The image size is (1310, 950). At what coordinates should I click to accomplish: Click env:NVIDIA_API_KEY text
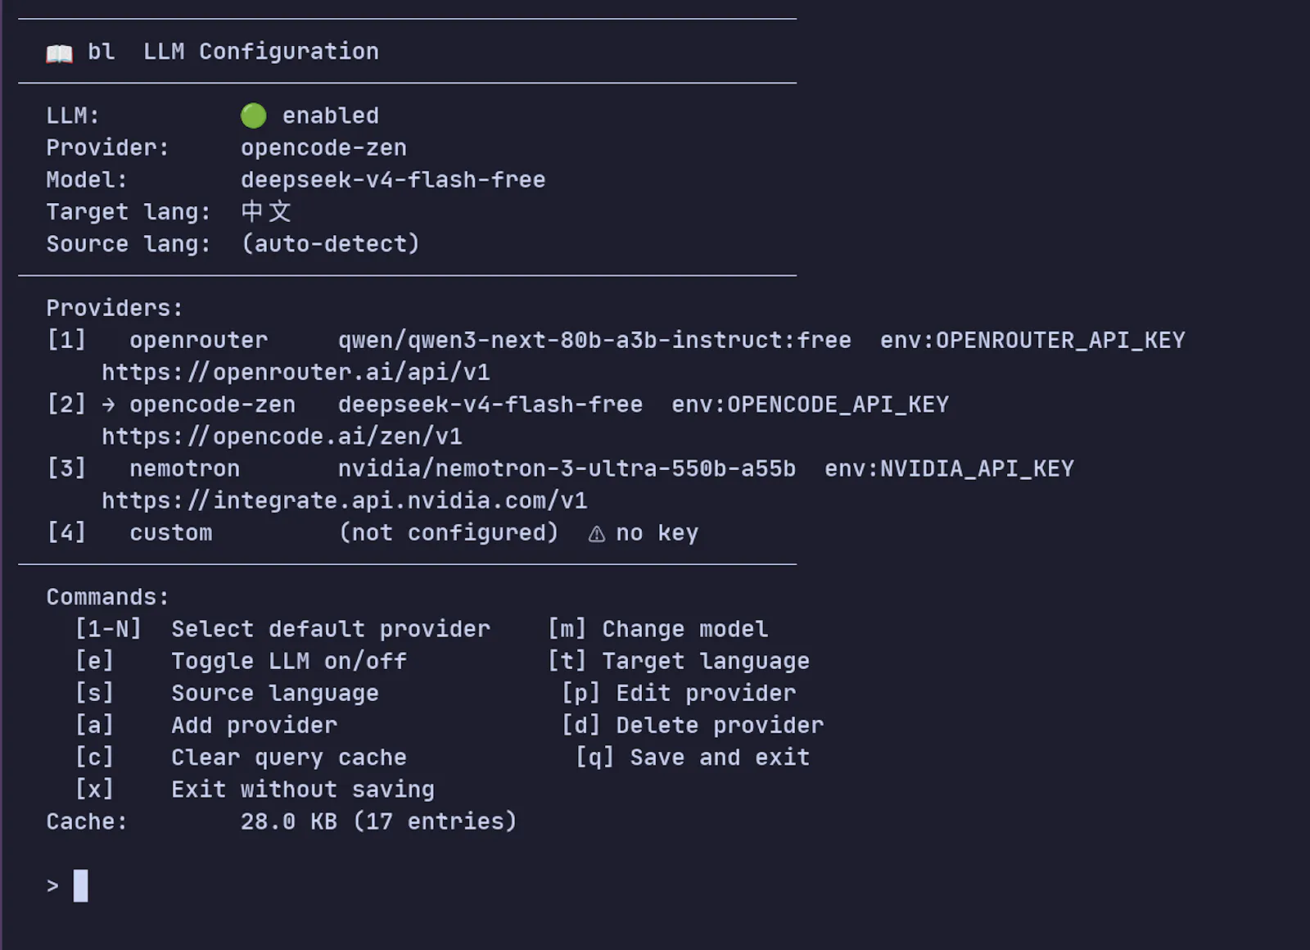[x=949, y=468]
